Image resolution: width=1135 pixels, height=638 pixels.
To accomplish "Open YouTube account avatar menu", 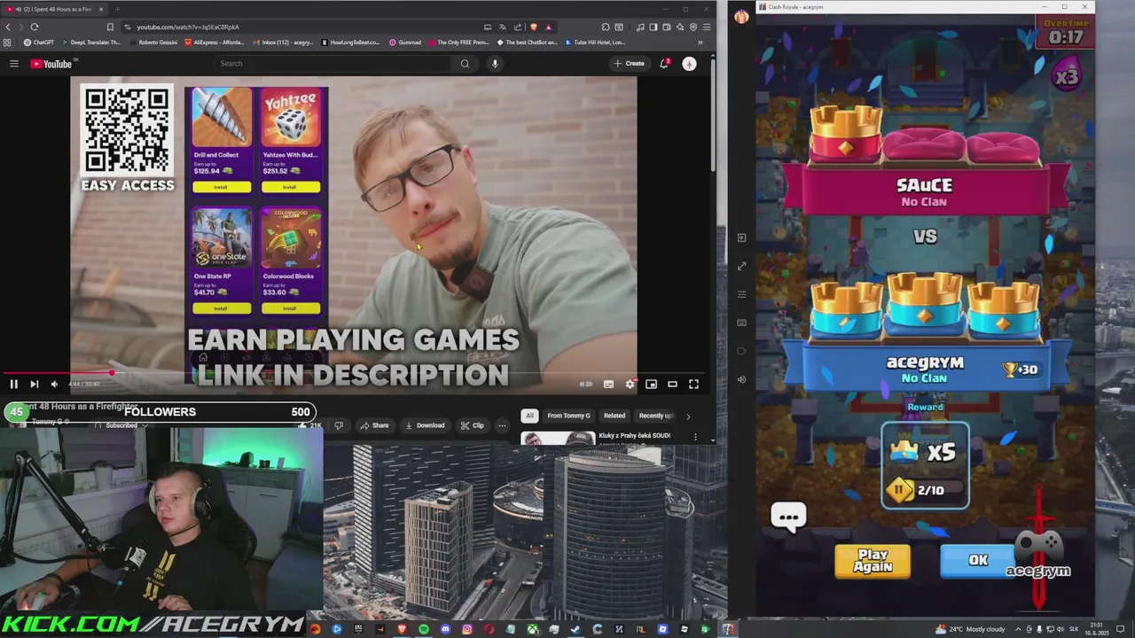I will pos(689,64).
